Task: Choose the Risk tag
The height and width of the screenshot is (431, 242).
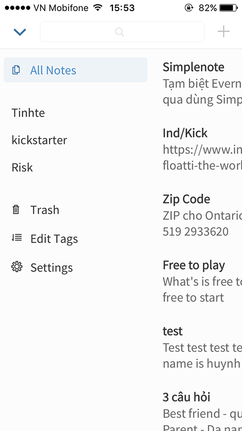Action: tap(22, 167)
